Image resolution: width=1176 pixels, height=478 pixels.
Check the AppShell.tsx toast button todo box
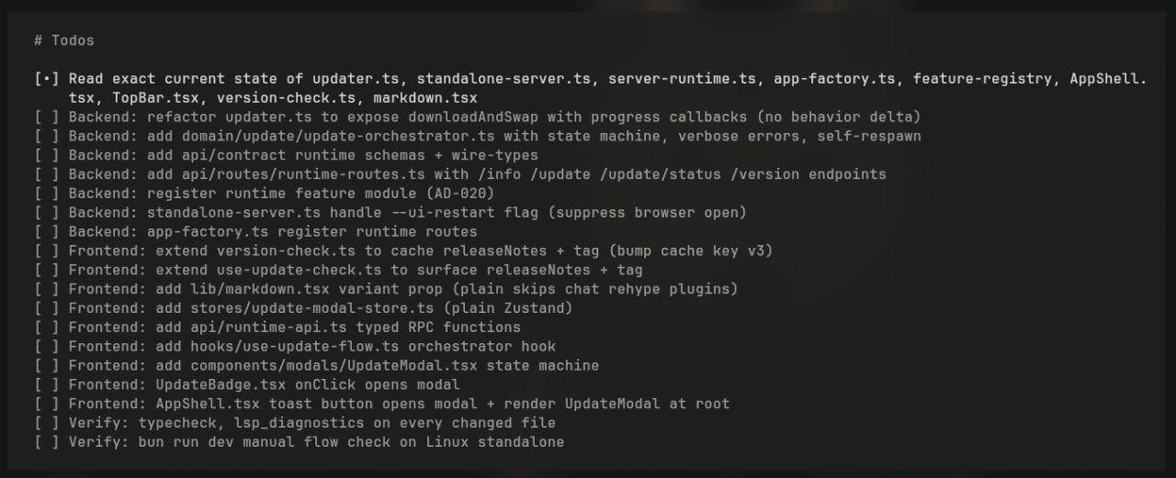pos(46,404)
